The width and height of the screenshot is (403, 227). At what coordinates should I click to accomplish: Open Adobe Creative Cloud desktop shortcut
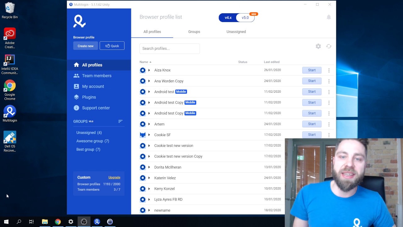(x=10, y=38)
